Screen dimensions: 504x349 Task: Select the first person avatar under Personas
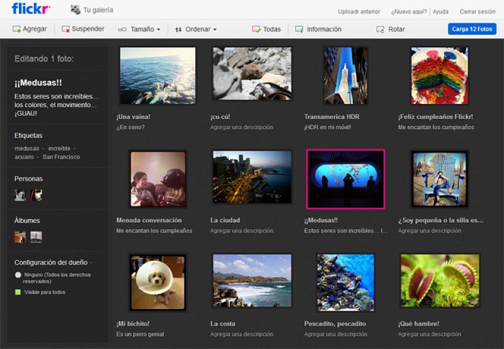[x=20, y=195]
